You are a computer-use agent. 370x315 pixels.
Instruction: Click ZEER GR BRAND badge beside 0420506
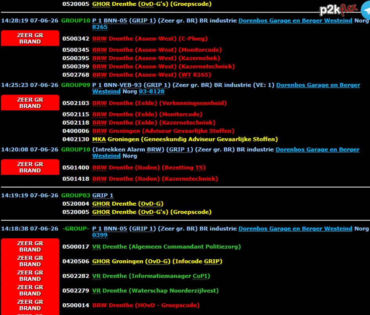30,261
